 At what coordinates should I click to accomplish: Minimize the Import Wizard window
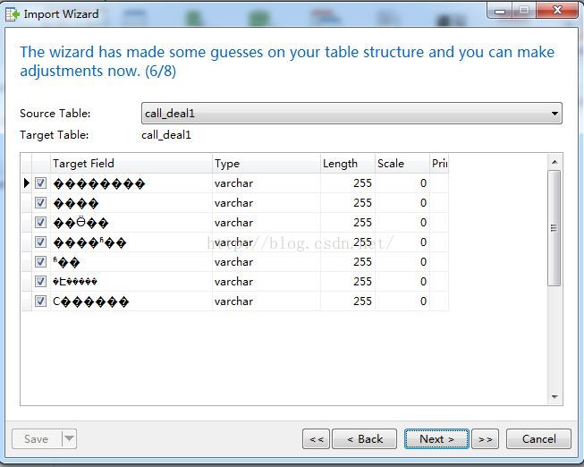tap(499, 11)
